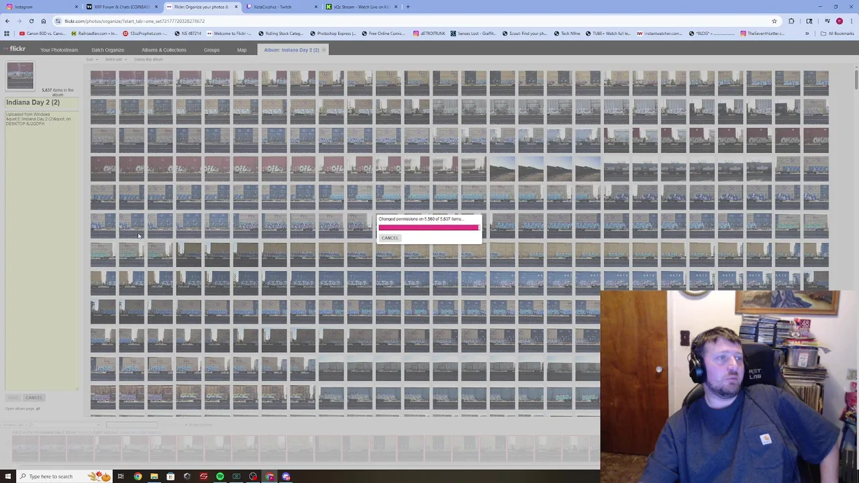Viewport: 859px width, 483px height.
Task: Click the sidebar CANCEL button
Action: pyautogui.click(x=34, y=398)
